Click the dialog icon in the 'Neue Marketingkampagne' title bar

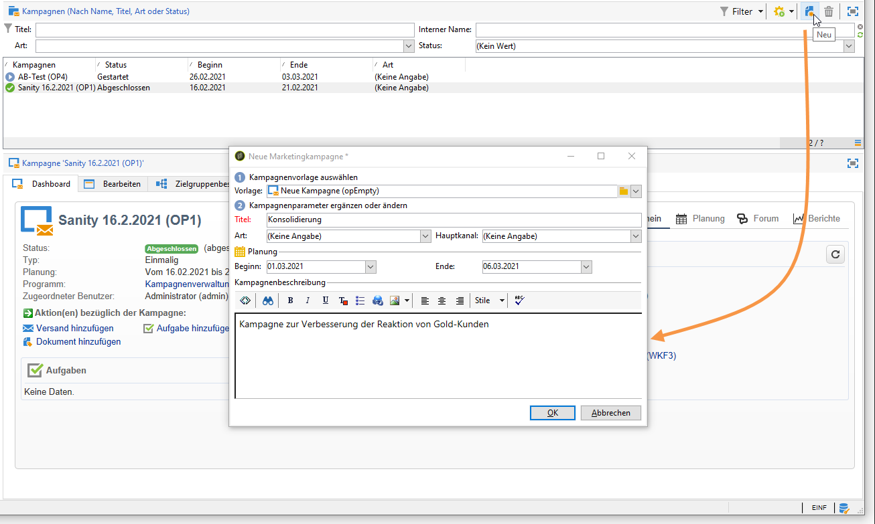tap(240, 156)
